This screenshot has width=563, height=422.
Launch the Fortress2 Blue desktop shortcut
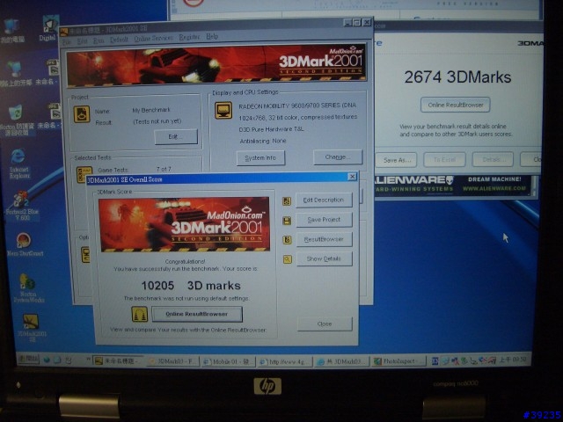tap(21, 206)
